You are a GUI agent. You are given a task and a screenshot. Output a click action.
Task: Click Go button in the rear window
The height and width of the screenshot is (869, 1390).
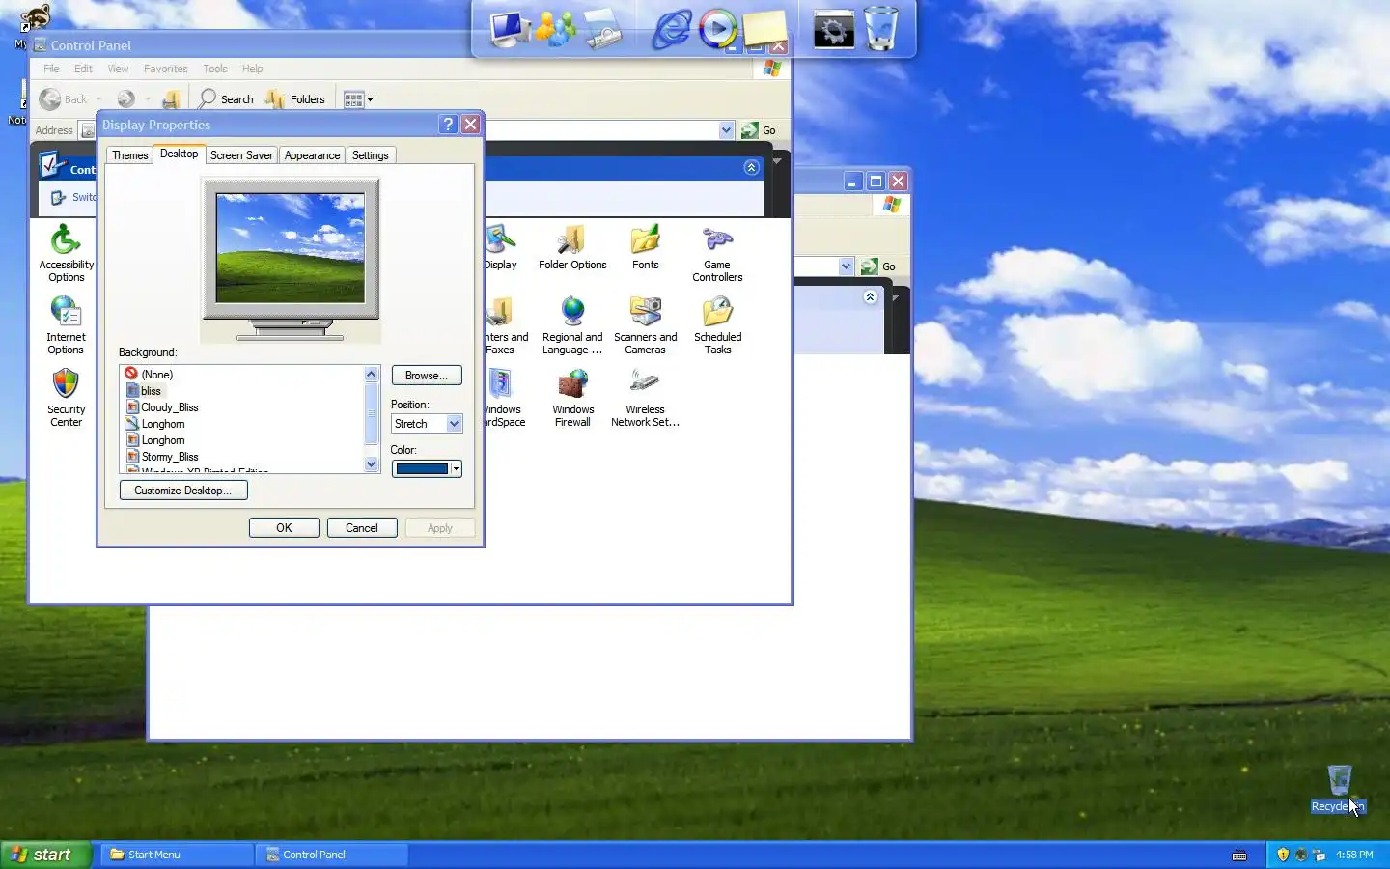pos(878,266)
